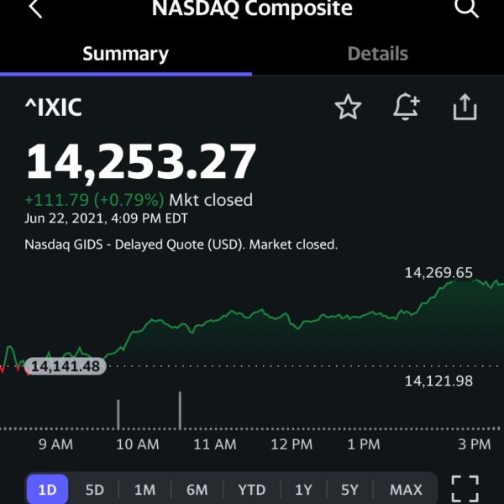Display MAX chart history
The width and height of the screenshot is (504, 504).
(406, 490)
